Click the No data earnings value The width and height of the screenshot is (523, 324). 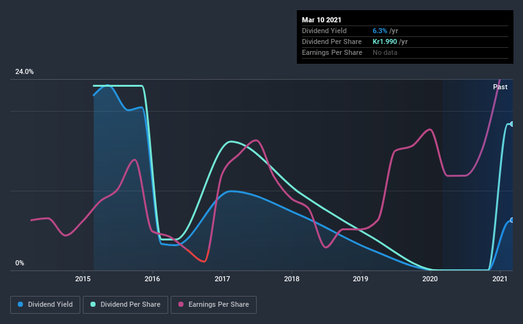pyautogui.click(x=385, y=52)
